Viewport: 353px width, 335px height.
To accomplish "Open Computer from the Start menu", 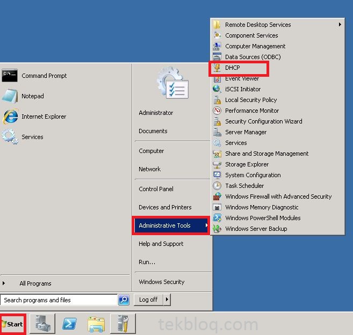I will click(152, 151).
